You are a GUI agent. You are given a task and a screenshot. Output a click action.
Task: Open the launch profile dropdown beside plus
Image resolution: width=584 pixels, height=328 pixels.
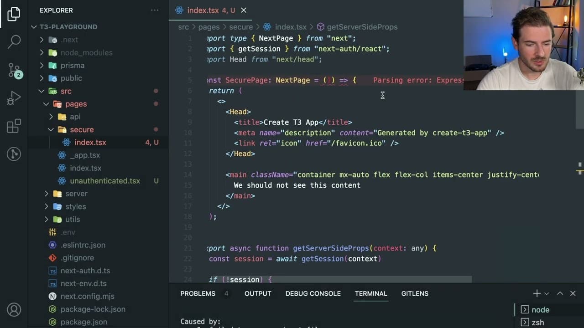pos(547,294)
